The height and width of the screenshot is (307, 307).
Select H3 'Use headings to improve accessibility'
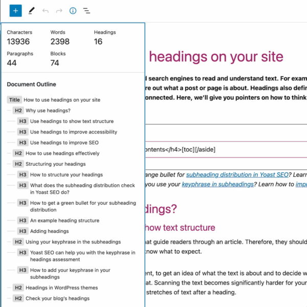(67, 132)
